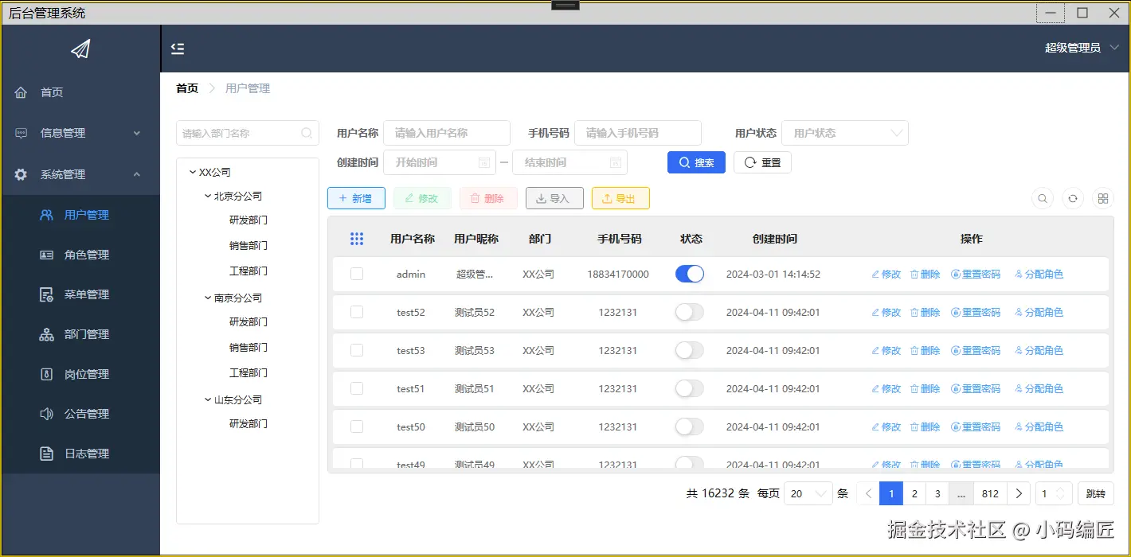Tick the checkbox for test50 row

point(357,427)
